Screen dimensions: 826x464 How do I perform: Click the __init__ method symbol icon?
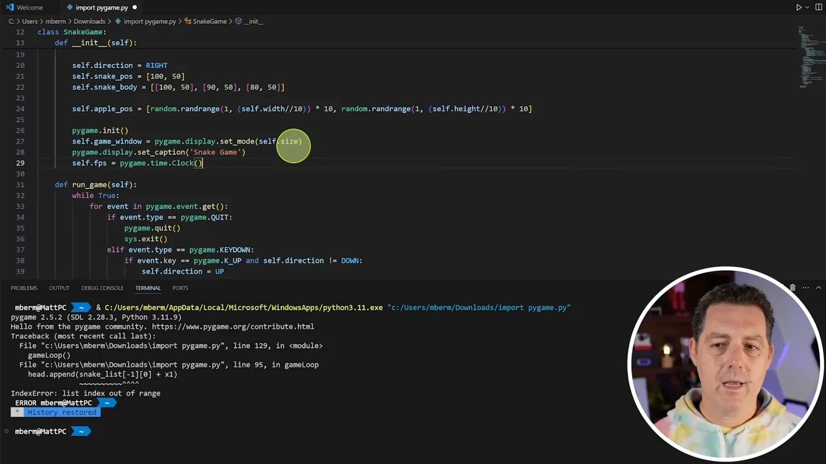point(239,21)
